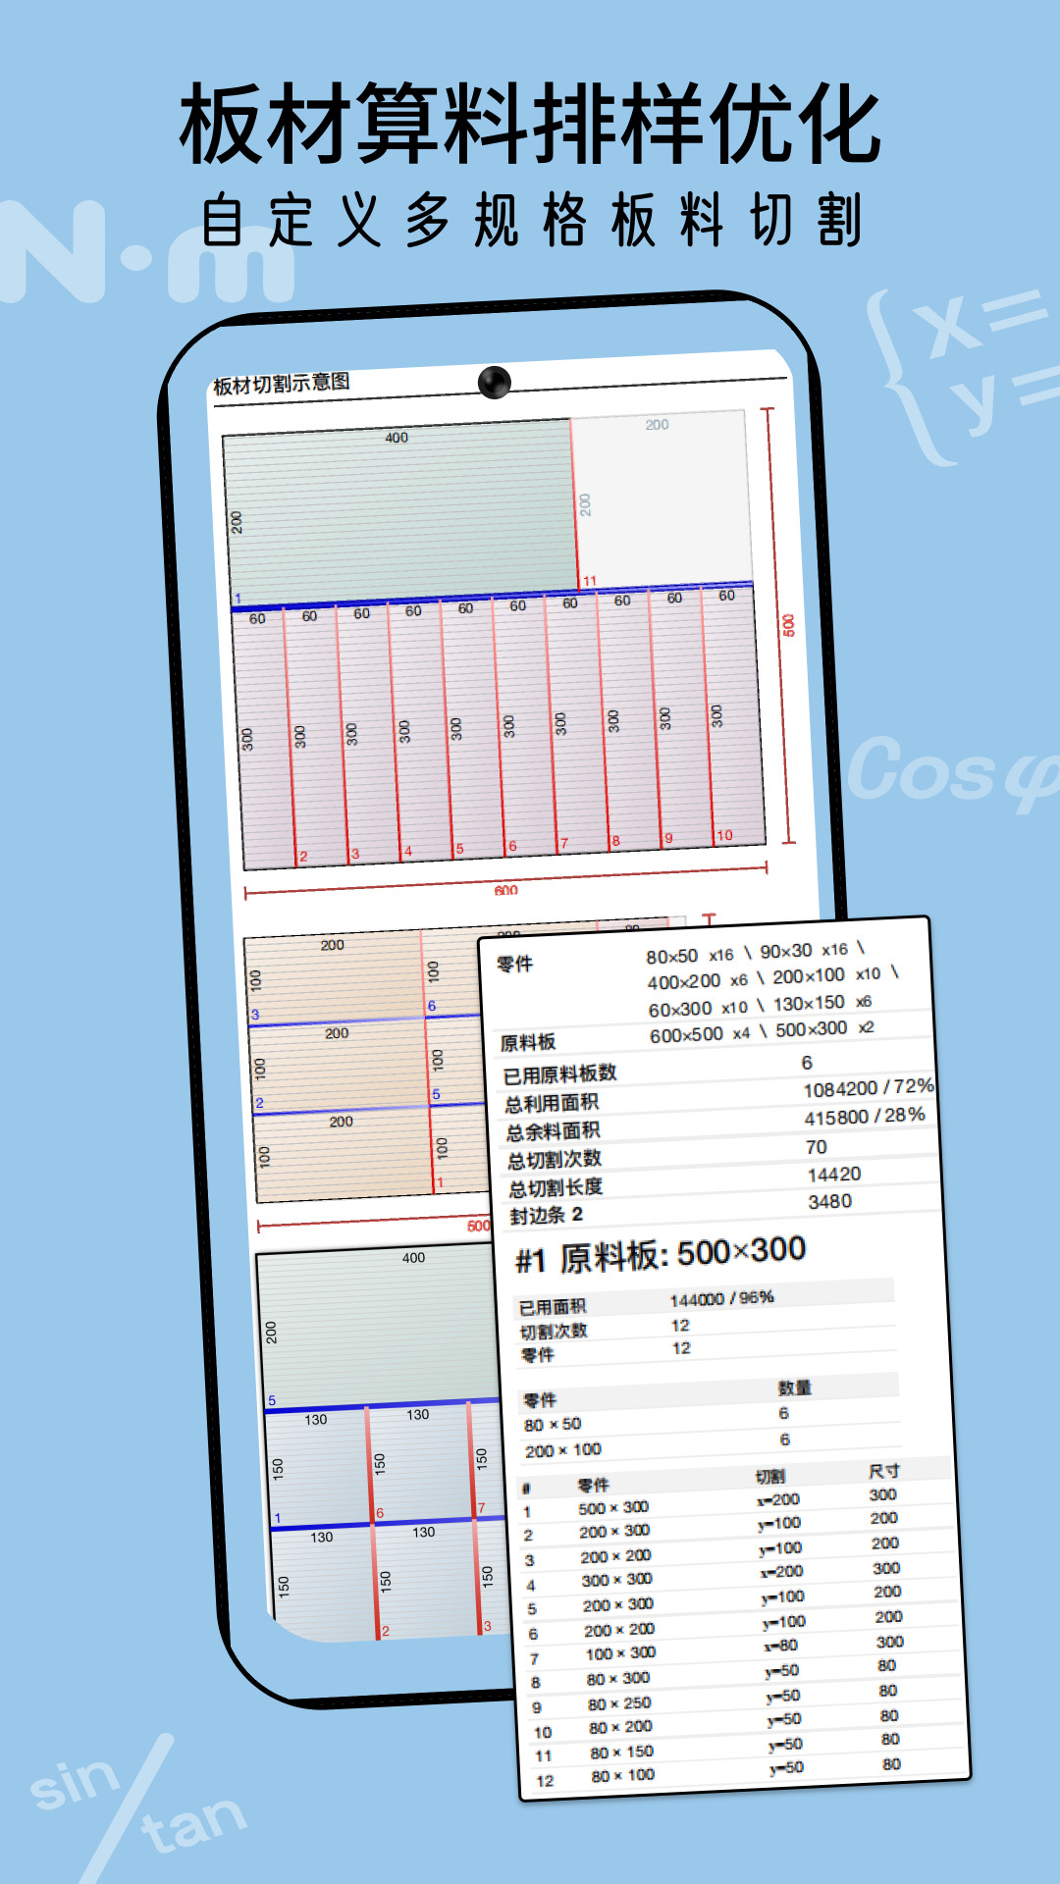Click the 总切割长度 value 14420

[833, 1175]
